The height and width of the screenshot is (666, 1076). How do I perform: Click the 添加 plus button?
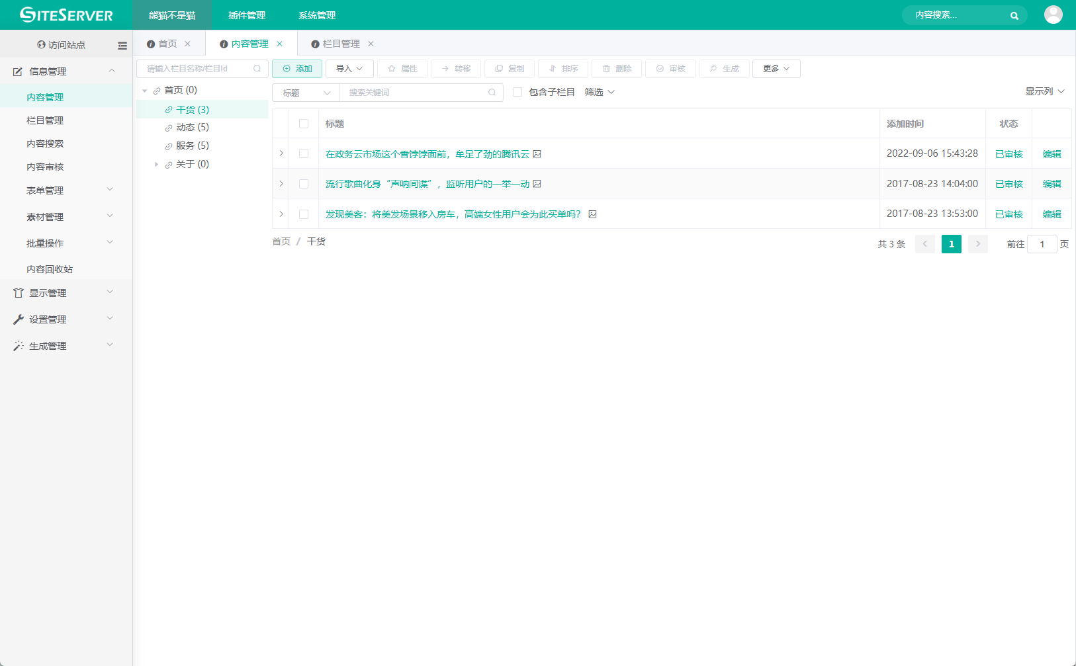297,69
